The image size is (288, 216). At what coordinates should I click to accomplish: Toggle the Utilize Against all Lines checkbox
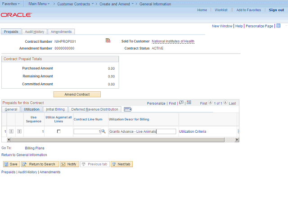[59, 131]
